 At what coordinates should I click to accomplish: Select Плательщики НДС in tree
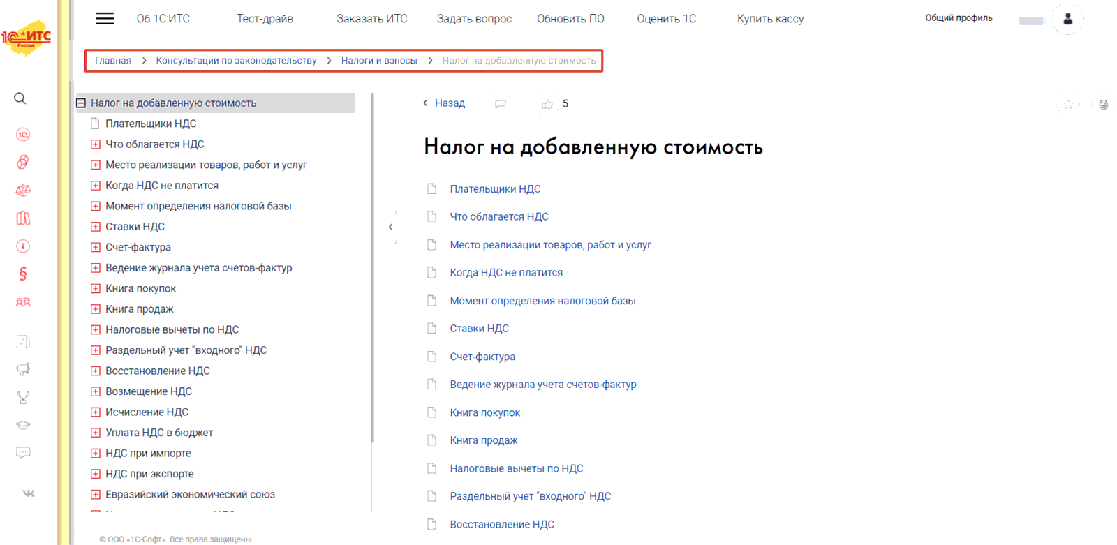coord(151,124)
